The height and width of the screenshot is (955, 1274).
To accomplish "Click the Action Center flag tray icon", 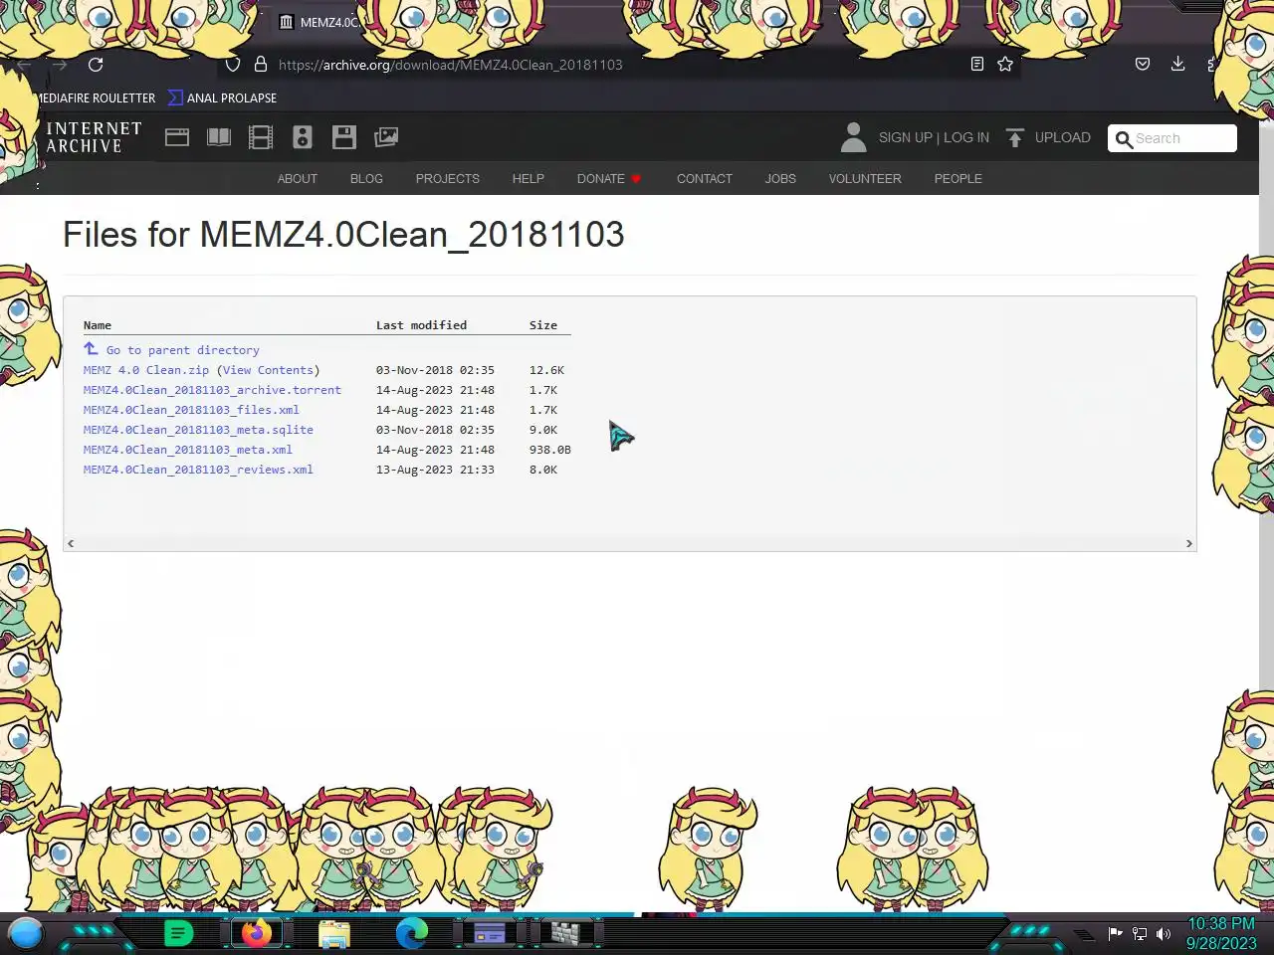I will coord(1116,933).
